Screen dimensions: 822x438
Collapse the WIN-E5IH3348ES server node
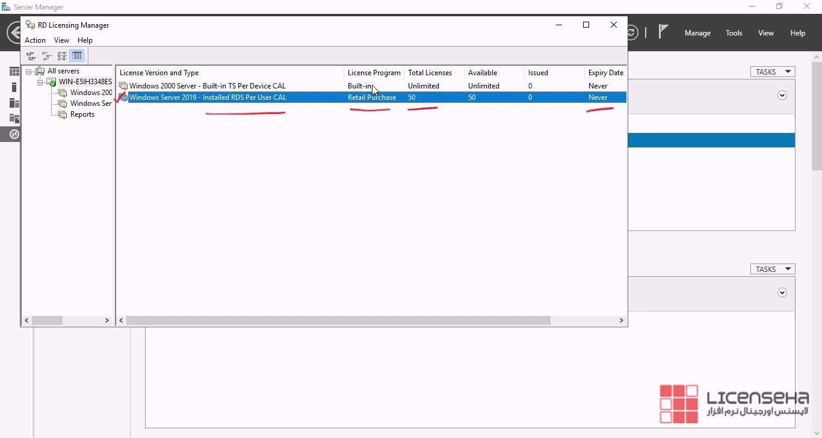(40, 82)
